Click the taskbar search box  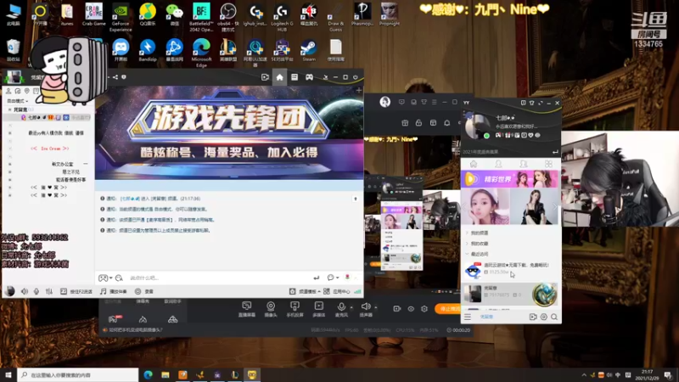coord(78,374)
